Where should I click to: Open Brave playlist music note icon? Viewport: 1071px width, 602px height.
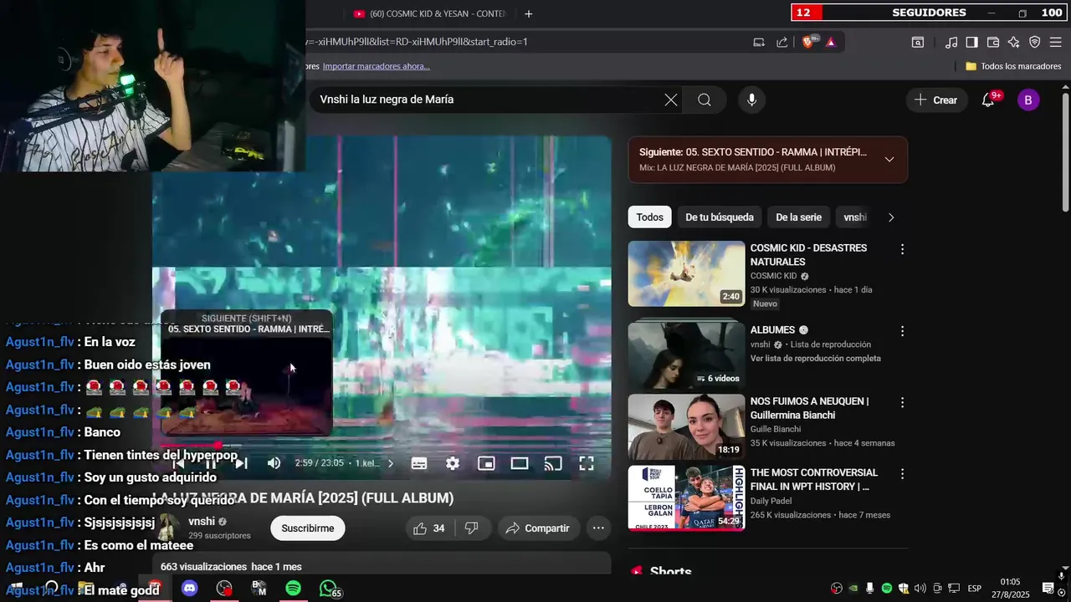951,42
